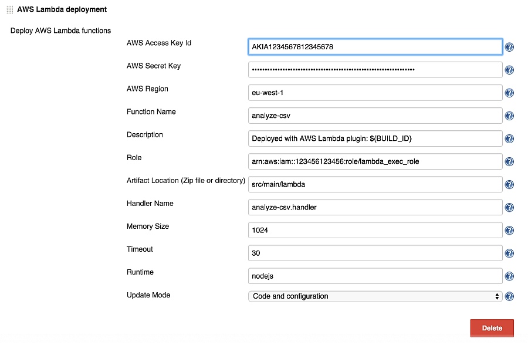The height and width of the screenshot is (345, 528).
Task: Open help icon for Artifact Location
Action: [509, 185]
